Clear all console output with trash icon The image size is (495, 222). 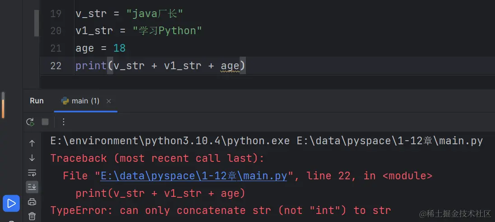point(32,216)
